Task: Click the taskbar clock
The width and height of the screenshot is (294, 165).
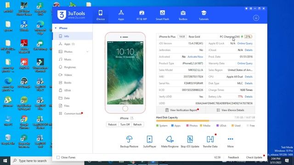Action: (x=276, y=160)
